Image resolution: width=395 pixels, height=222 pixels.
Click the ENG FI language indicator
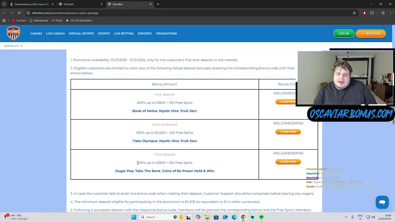[x=360, y=217]
